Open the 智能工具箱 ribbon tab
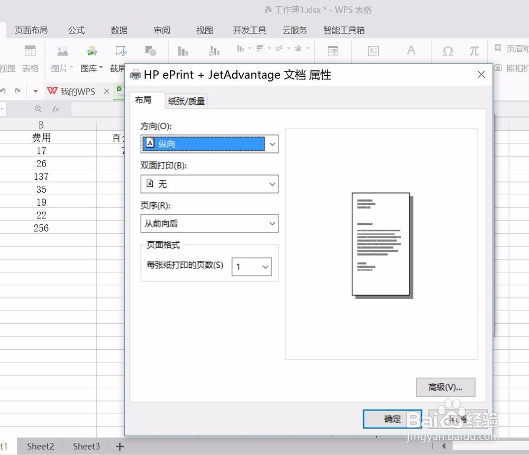The width and height of the screenshot is (529, 455). point(344,30)
